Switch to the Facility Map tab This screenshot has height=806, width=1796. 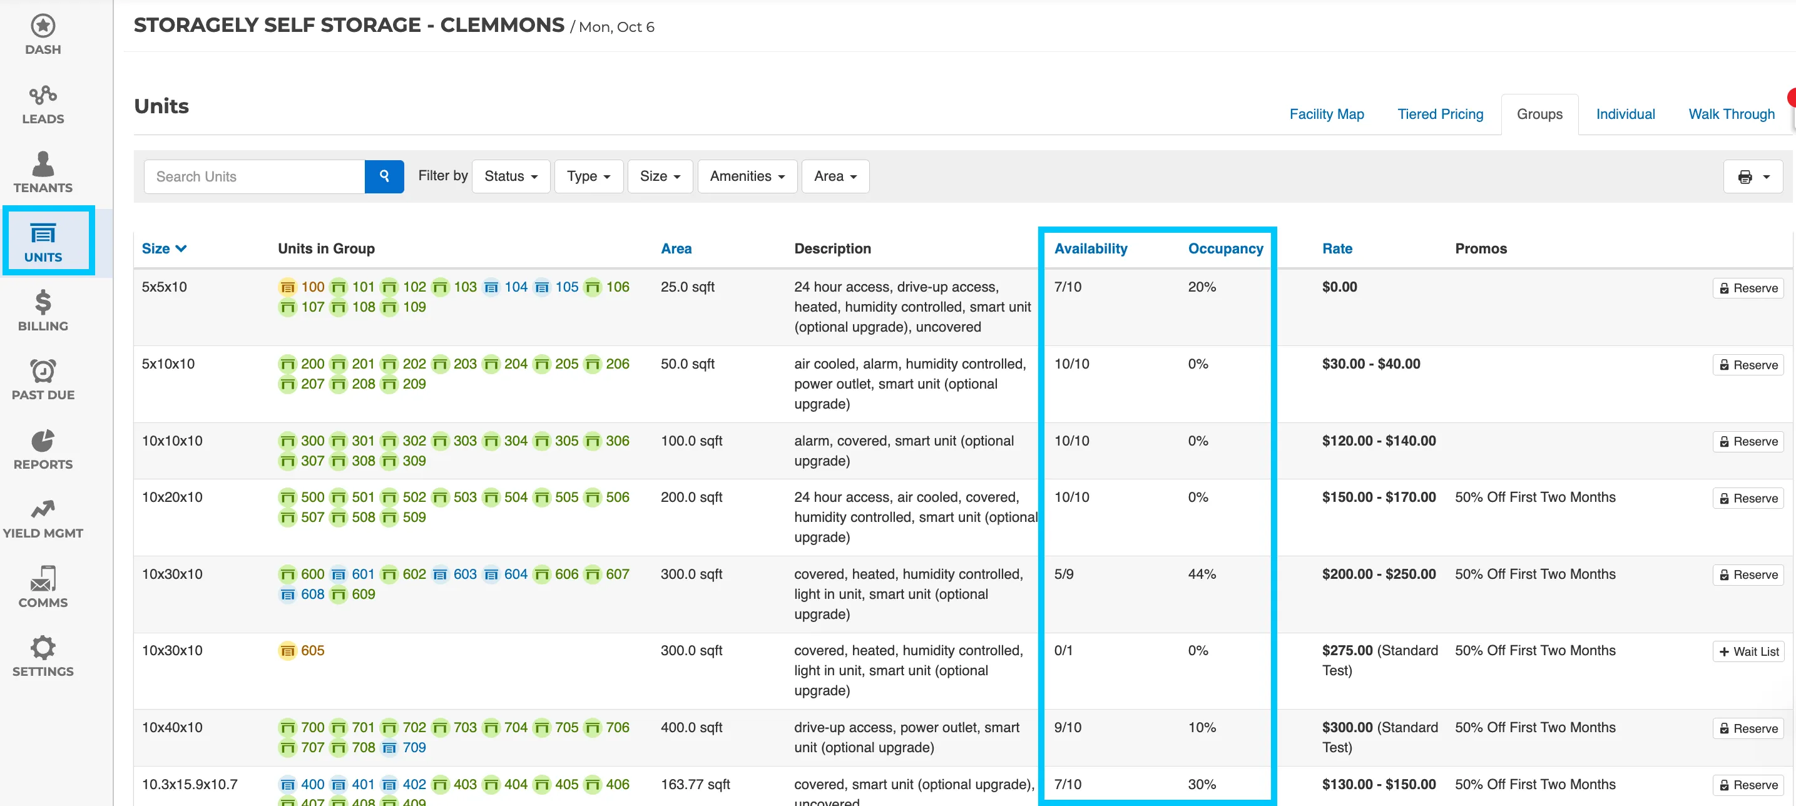pyautogui.click(x=1326, y=115)
